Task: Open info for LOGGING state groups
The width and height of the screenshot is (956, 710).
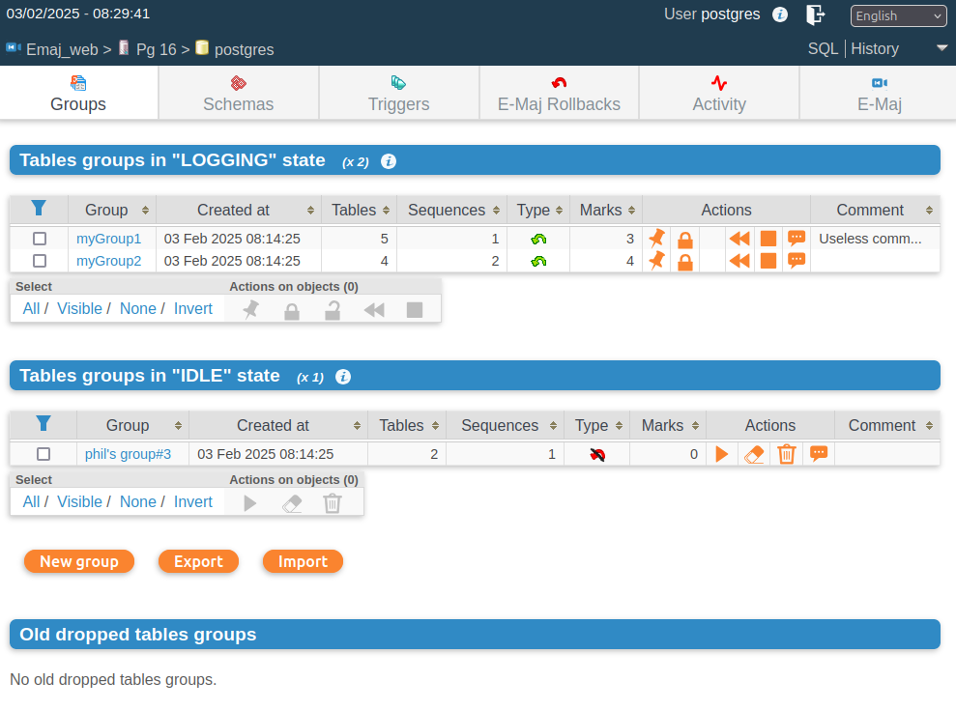Action: coord(389,161)
